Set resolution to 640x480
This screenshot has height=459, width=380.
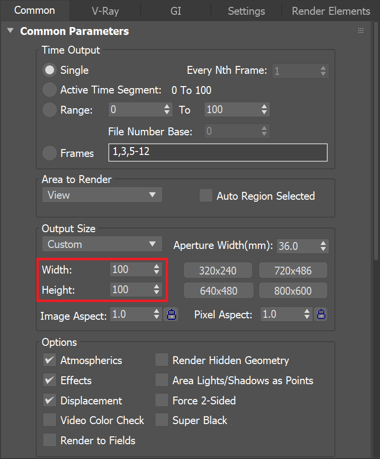click(x=218, y=290)
